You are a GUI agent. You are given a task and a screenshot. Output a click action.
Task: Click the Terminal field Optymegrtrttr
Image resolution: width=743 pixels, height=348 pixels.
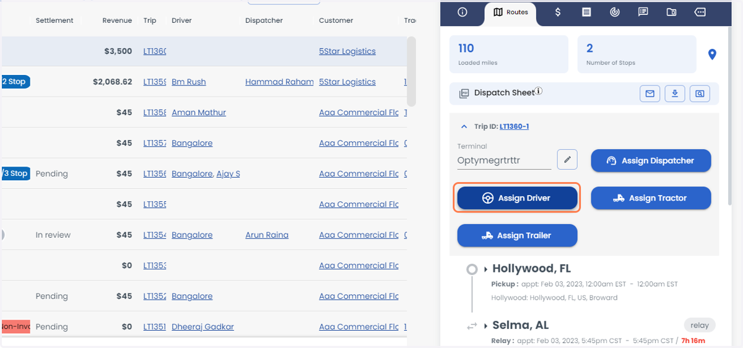(x=504, y=160)
